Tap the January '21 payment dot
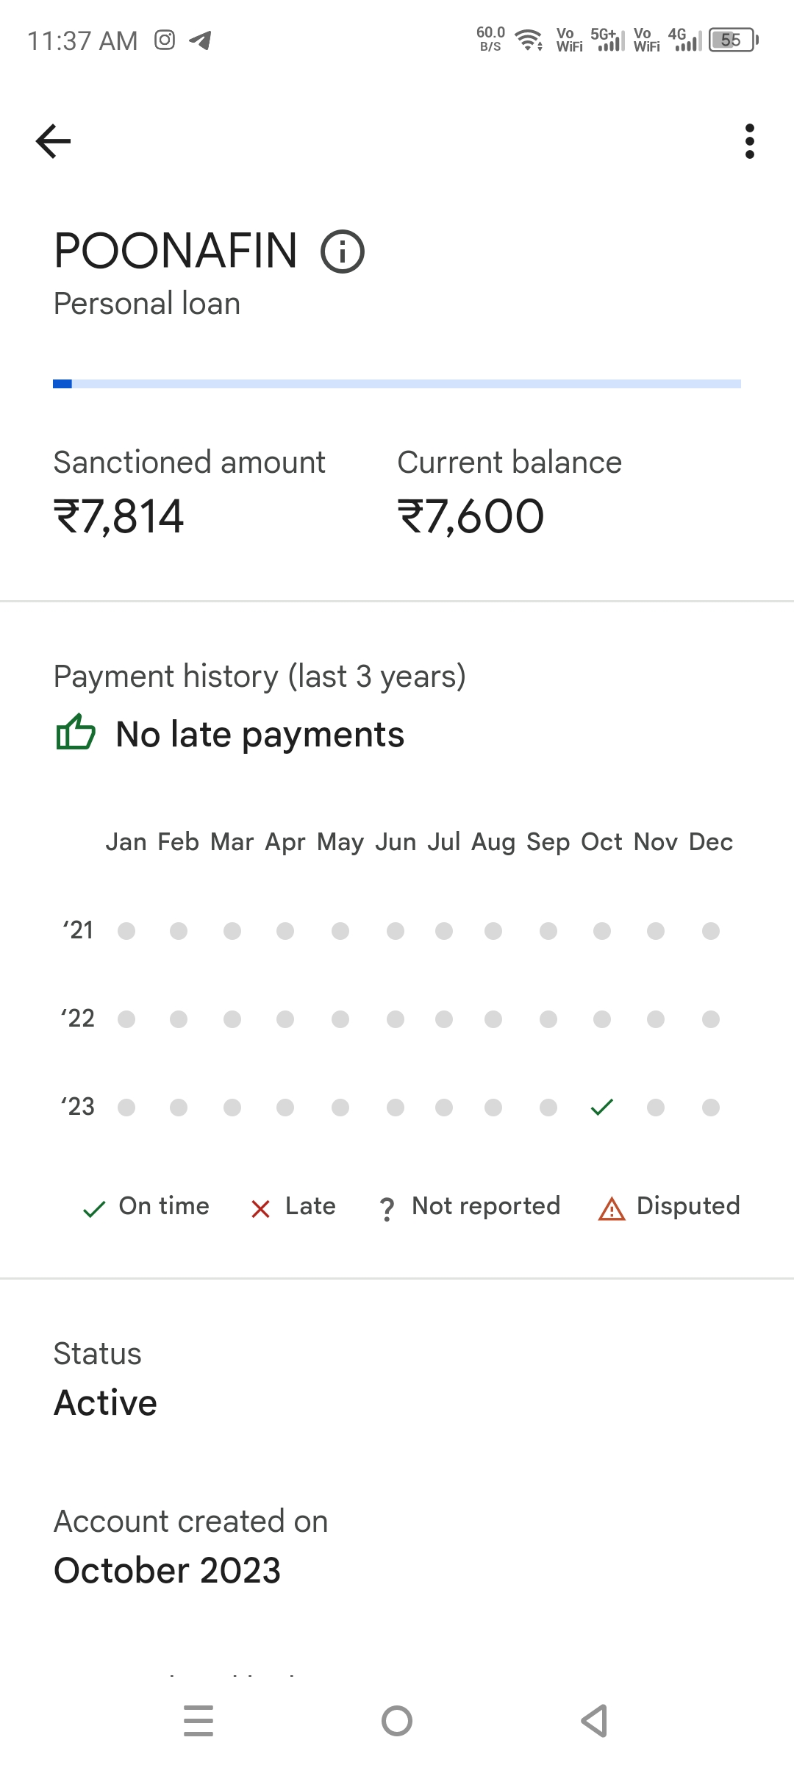Image resolution: width=794 pixels, height=1765 pixels. [126, 931]
